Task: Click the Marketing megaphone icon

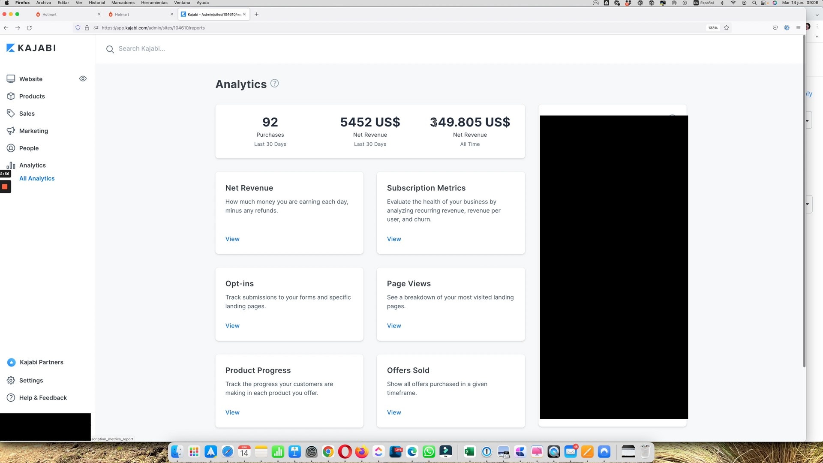Action: [11, 131]
